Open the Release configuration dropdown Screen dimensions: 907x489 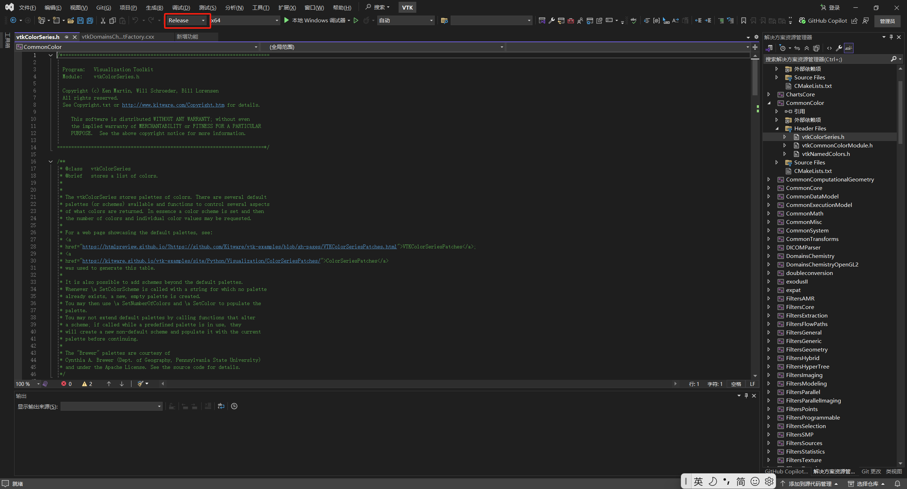[187, 20]
